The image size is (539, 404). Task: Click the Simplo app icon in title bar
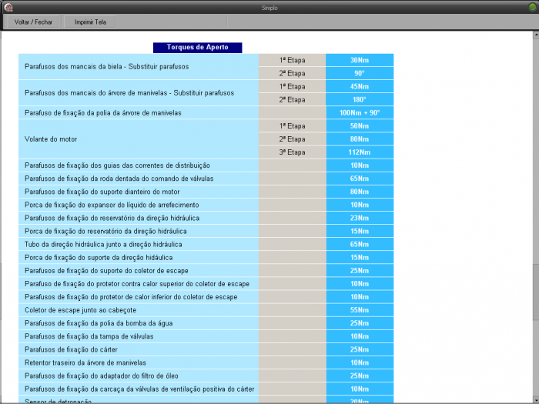click(x=8, y=7)
